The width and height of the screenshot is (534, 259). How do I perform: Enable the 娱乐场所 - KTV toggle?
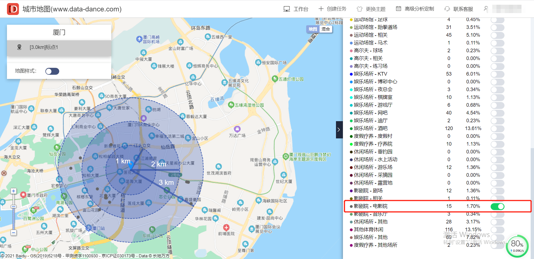click(498, 74)
